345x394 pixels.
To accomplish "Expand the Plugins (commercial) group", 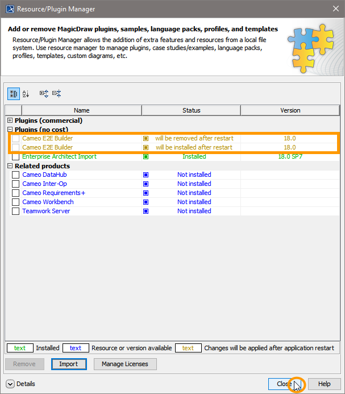I will tap(10, 121).
